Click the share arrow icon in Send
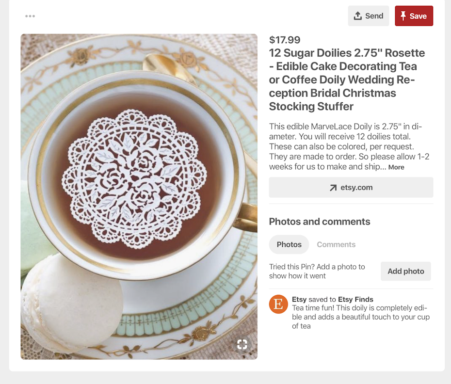Viewport: 451px width, 384px height. [358, 16]
